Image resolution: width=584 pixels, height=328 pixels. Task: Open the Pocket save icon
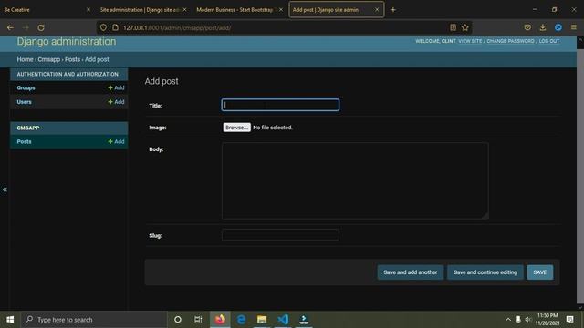coord(527,27)
